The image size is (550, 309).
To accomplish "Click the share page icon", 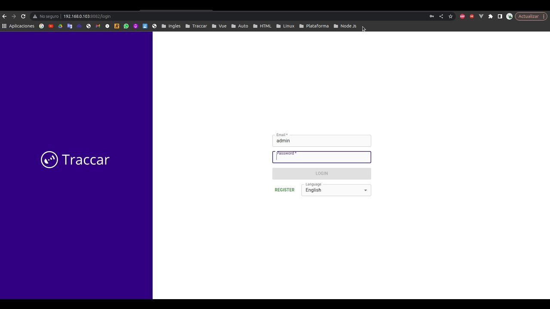I will tap(441, 16).
